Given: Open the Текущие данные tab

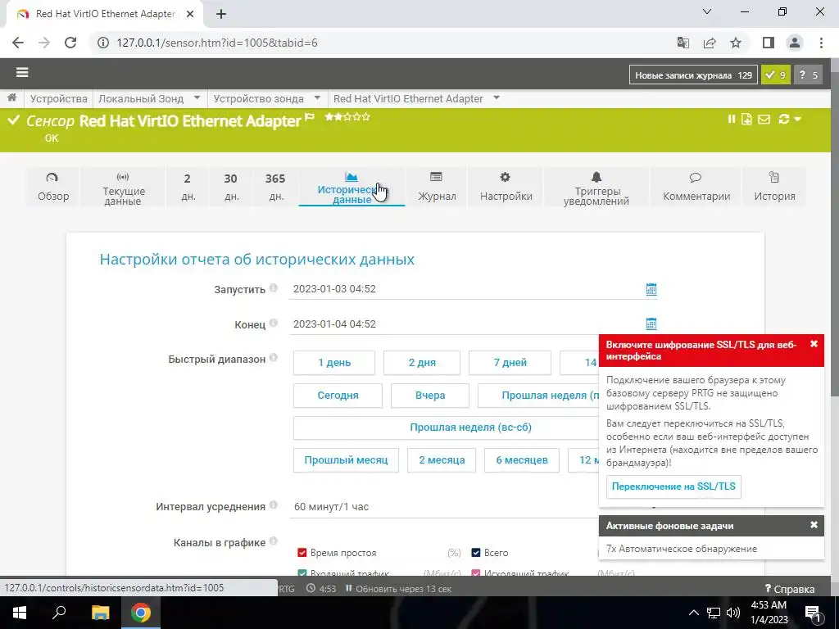Looking at the screenshot, I should click(123, 187).
